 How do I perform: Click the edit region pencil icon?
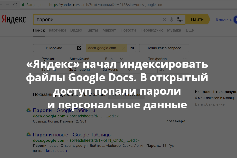coord(79,48)
